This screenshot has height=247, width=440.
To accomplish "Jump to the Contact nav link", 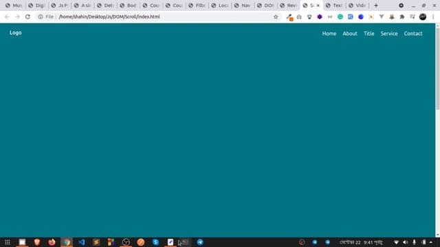I will point(413,34).
